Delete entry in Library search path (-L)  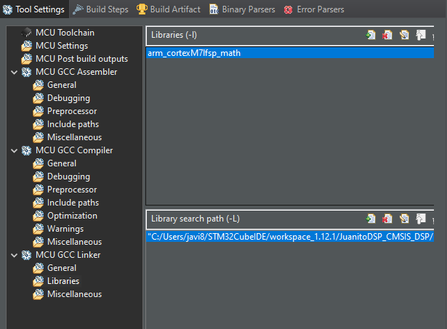(x=387, y=219)
